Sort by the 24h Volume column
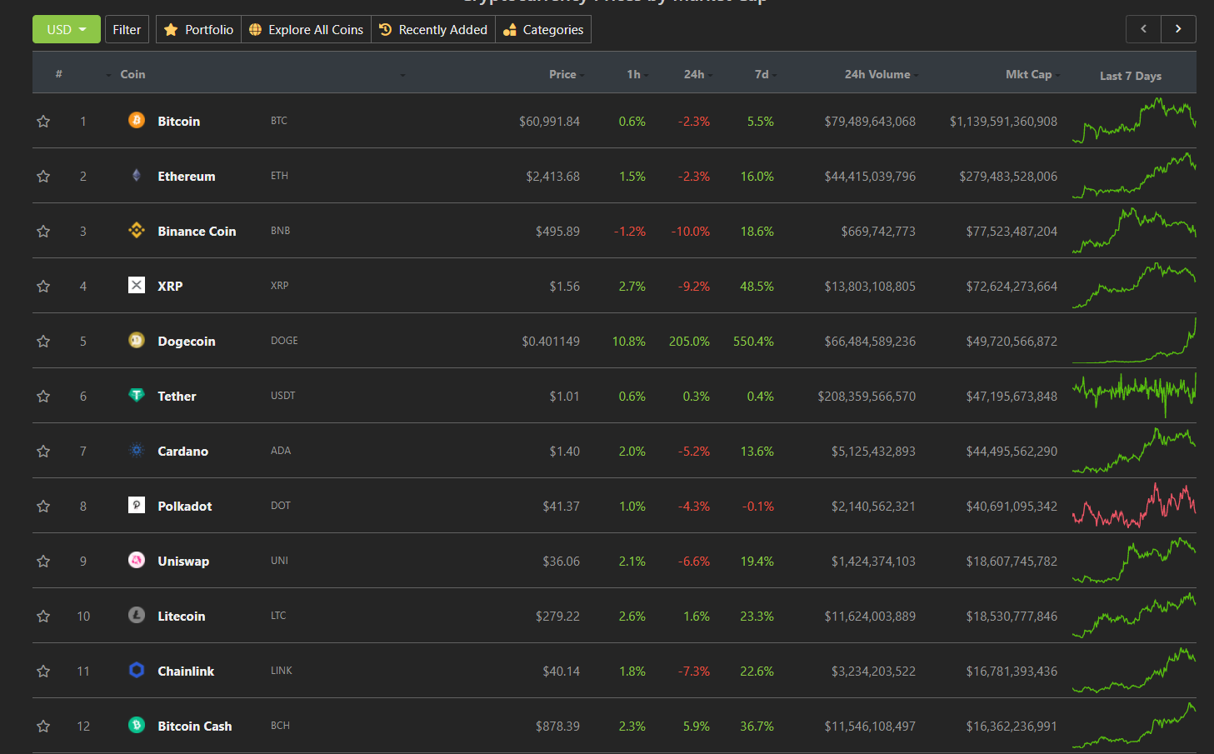The image size is (1214, 754). [877, 74]
